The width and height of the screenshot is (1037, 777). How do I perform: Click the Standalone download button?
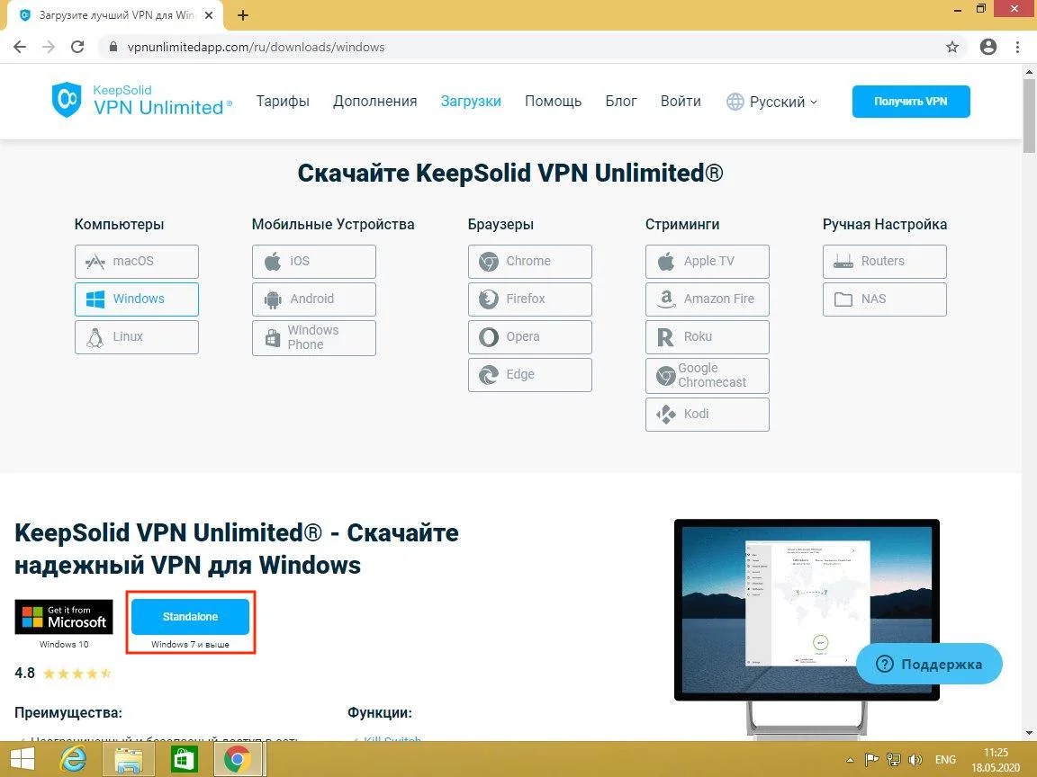190,617
